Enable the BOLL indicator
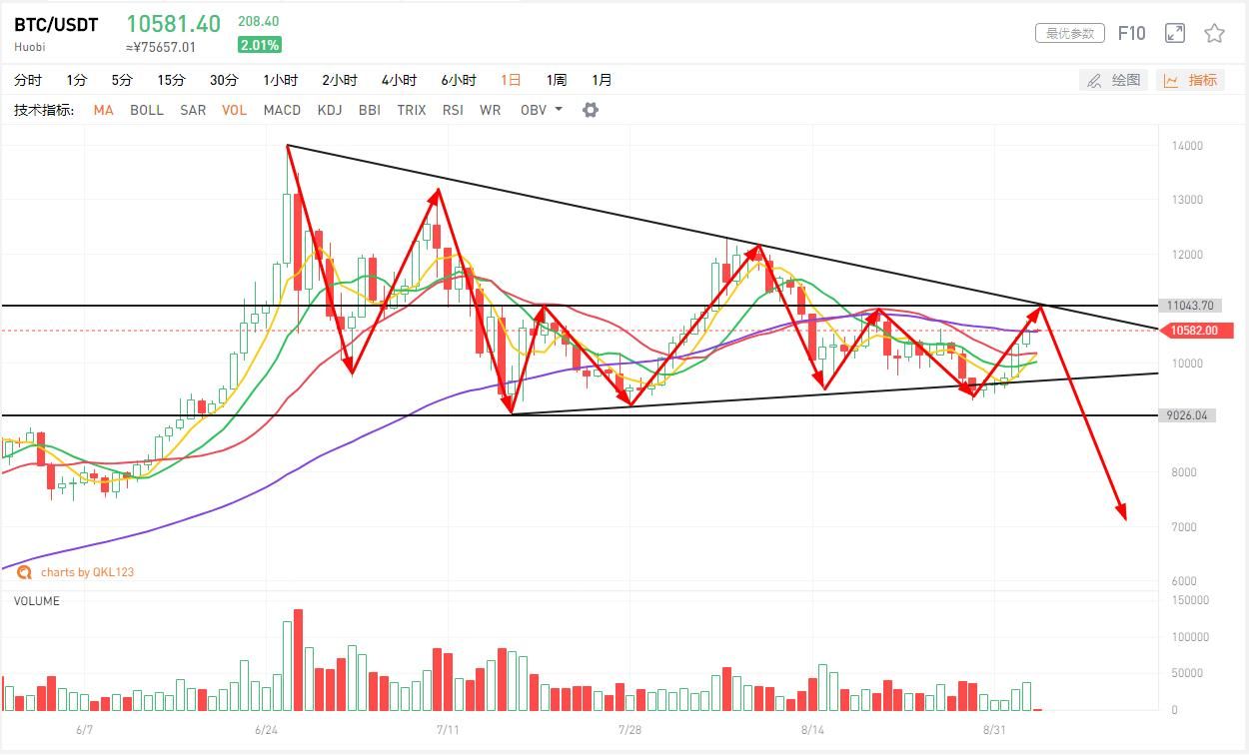The image size is (1249, 755). click(x=147, y=110)
